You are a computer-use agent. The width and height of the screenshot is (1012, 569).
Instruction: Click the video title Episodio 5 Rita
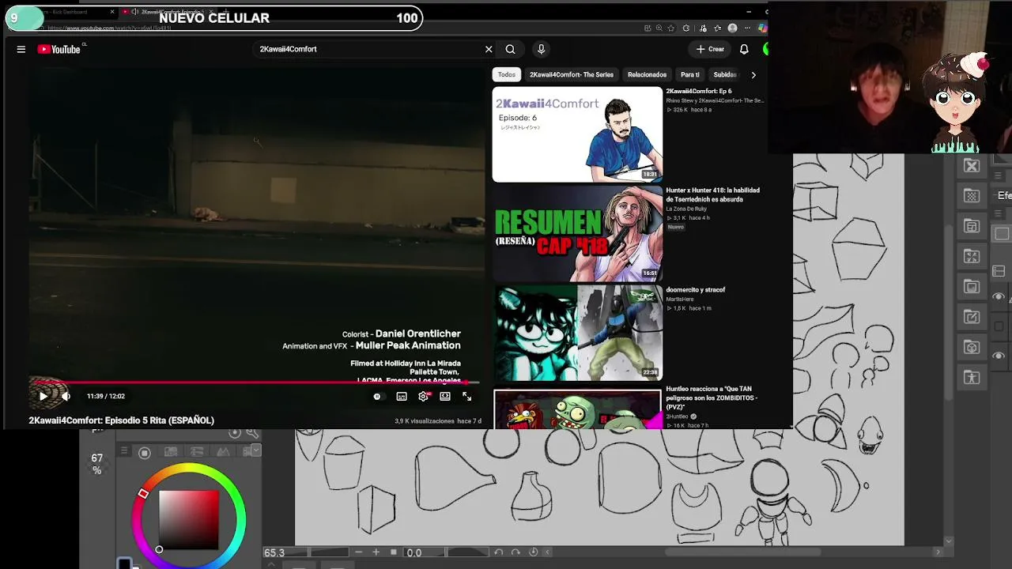(x=122, y=420)
